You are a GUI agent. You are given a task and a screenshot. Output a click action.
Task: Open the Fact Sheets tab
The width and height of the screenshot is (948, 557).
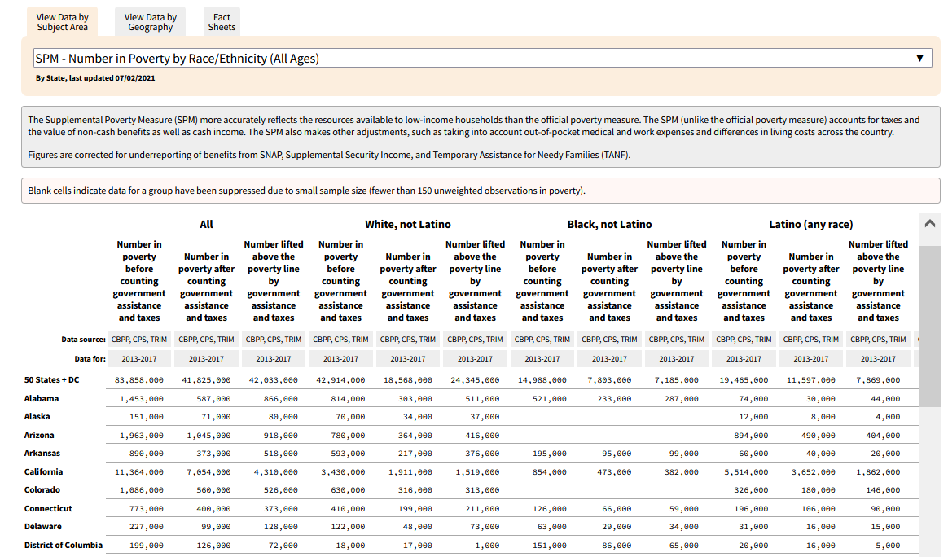222,22
